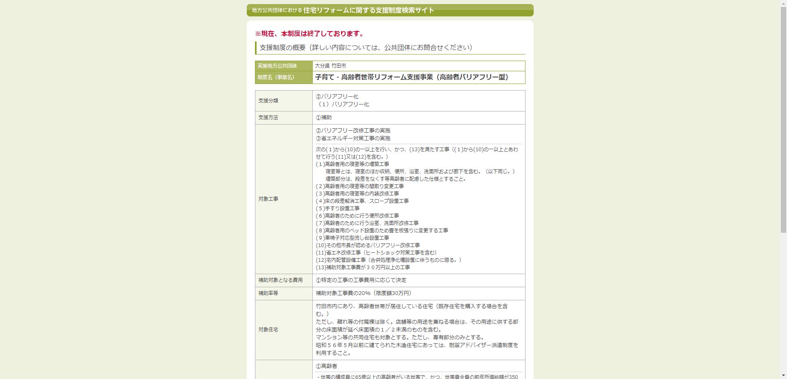
Task: Click the 対象住宅 row header
Action: tap(268, 329)
